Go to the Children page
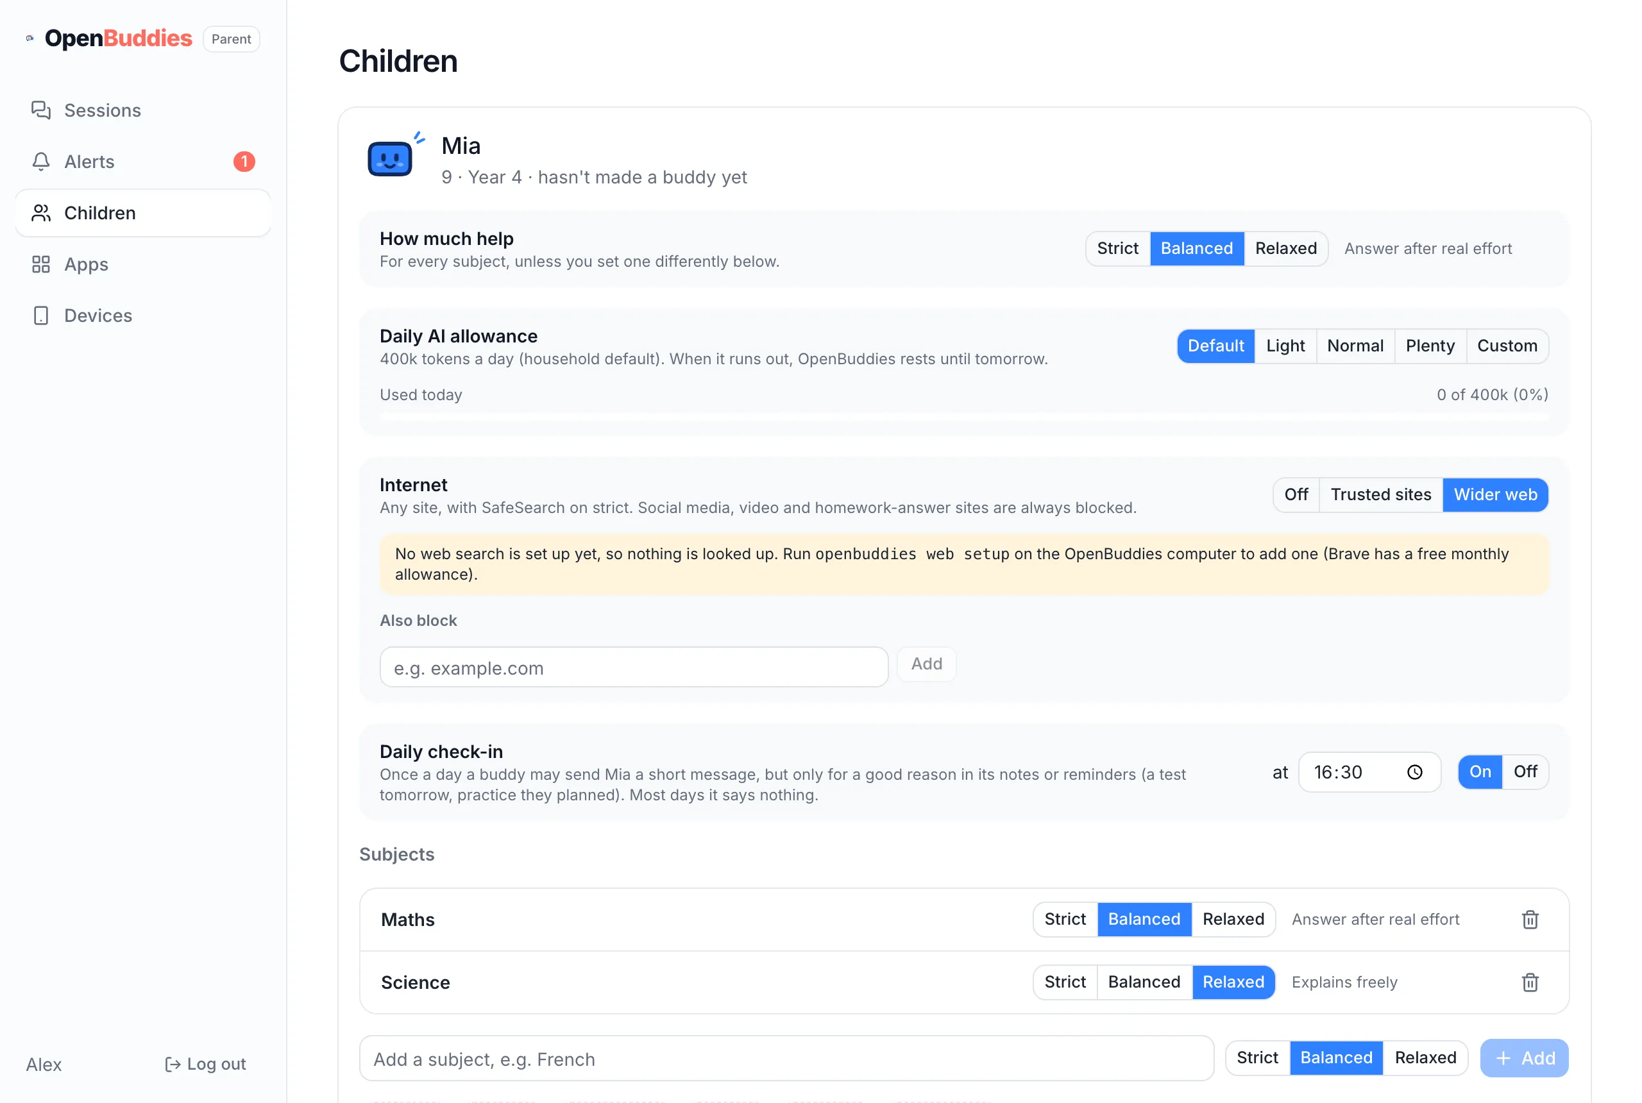Viewport: 1642px width, 1103px height. point(143,213)
